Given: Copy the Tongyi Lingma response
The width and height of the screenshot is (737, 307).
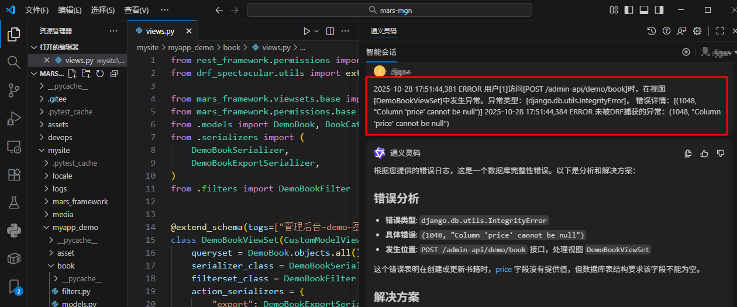Looking at the screenshot, I should point(688,153).
